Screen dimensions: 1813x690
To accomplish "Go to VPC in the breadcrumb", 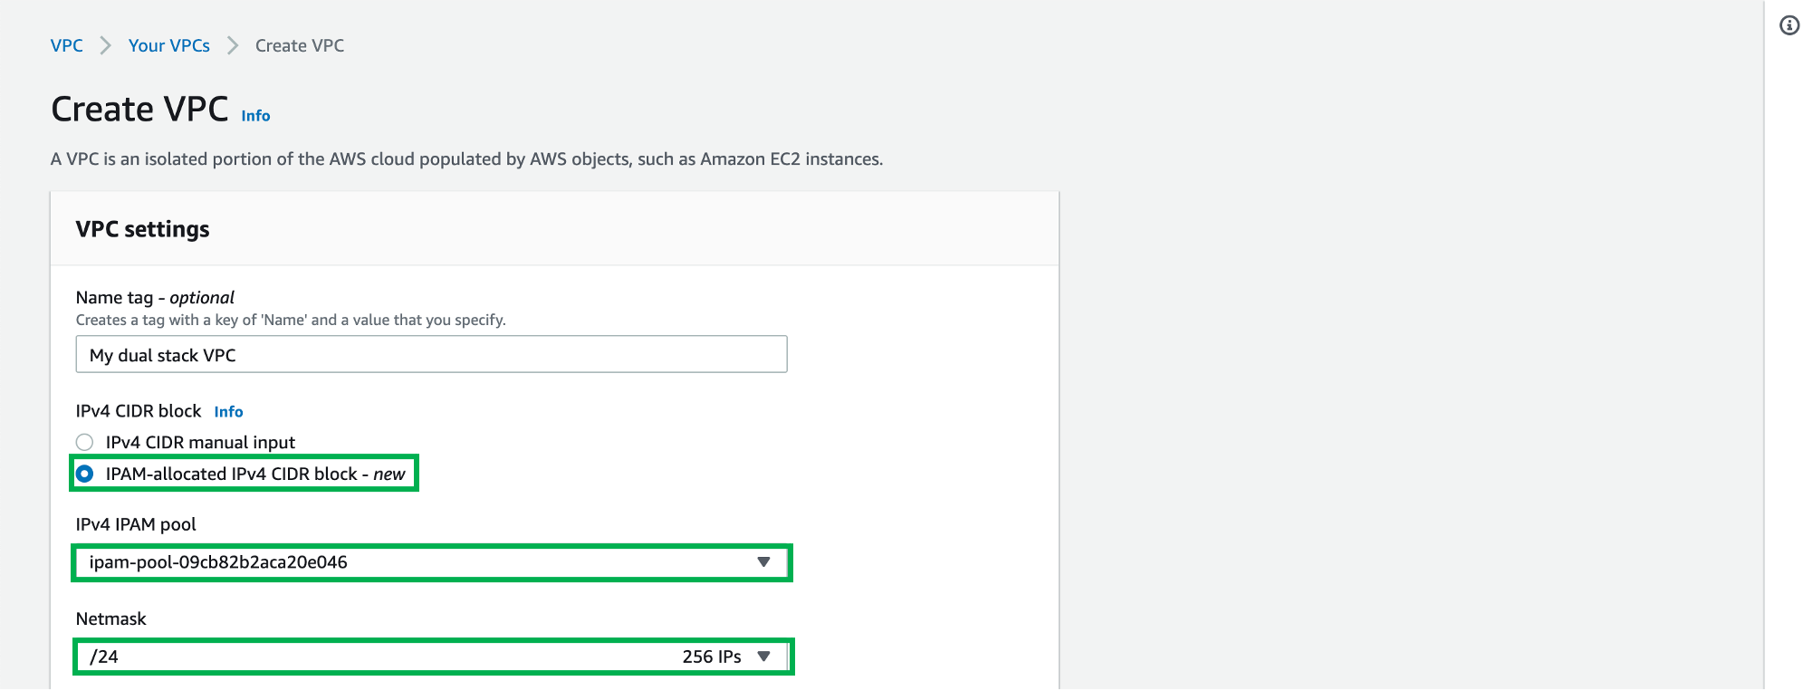I will tap(66, 45).
